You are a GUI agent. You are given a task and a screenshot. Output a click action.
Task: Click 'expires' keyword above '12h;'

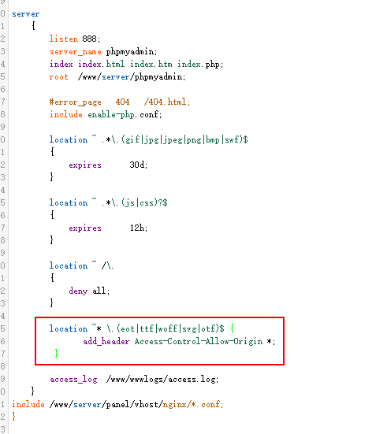(x=85, y=228)
